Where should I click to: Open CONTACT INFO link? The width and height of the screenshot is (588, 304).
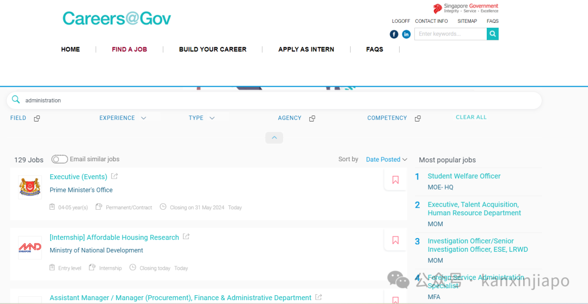pos(431,21)
